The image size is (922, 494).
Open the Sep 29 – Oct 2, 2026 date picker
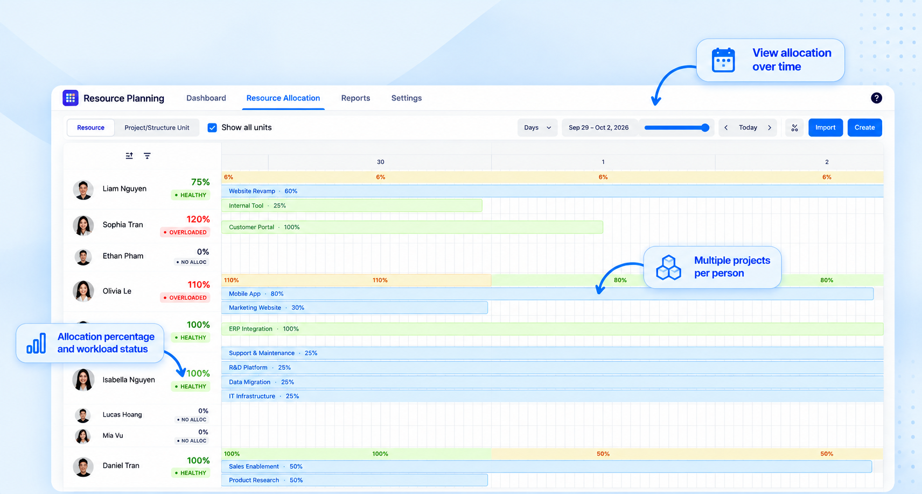pos(598,127)
